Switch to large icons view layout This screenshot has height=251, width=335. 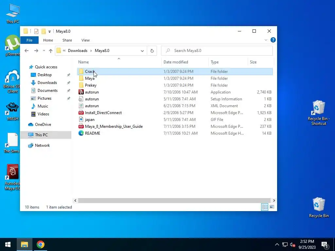(x=272, y=207)
